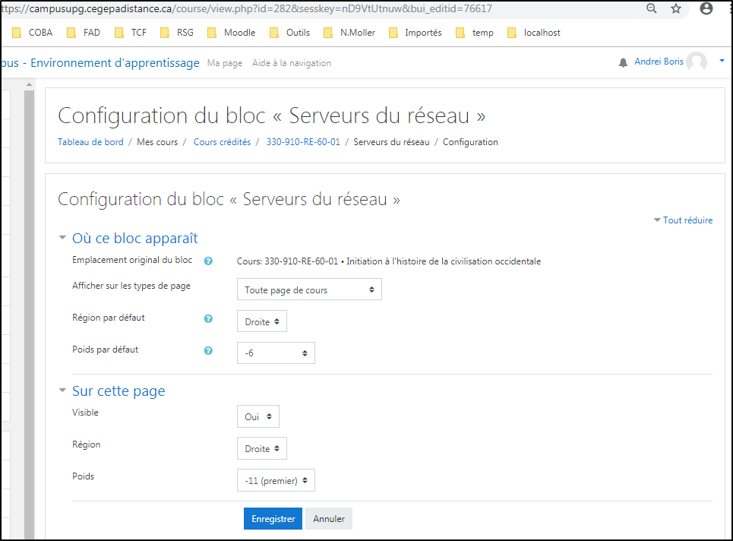Open the notifications bell icon
This screenshot has width=733, height=541.
tap(624, 62)
